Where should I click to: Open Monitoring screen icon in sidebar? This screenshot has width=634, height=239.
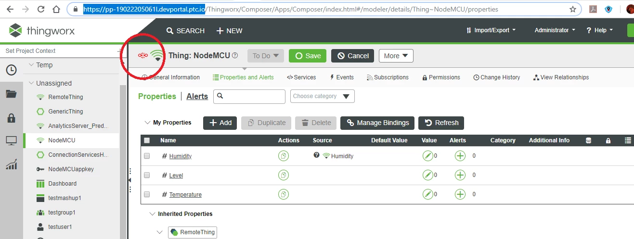pos(11,141)
